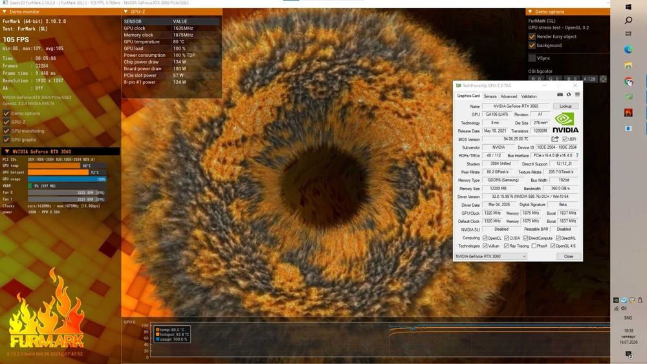Screen dimensions: 647x364
Task: Switch to the Graphics Card tab
Action: coord(468,96)
